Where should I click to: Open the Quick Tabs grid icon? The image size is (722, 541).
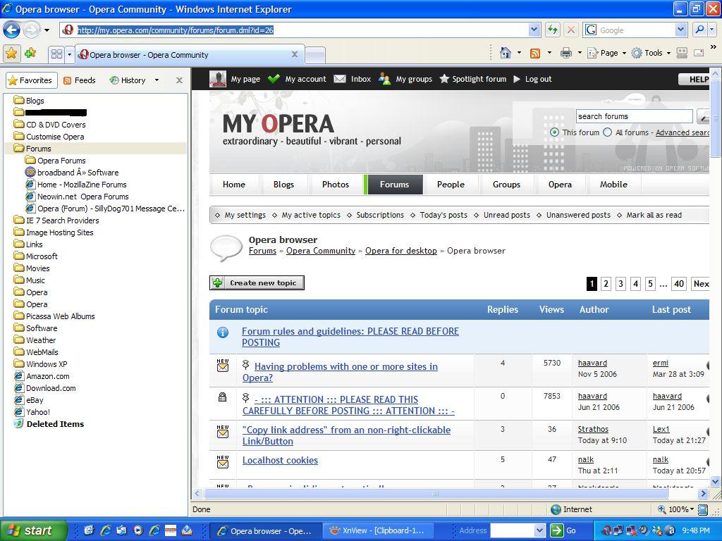point(57,54)
